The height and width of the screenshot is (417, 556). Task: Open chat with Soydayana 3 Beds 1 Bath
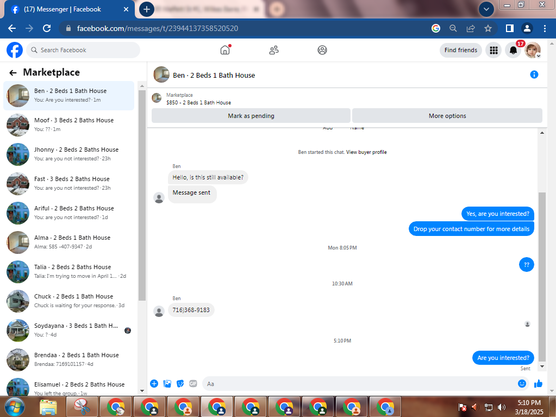[69, 330]
